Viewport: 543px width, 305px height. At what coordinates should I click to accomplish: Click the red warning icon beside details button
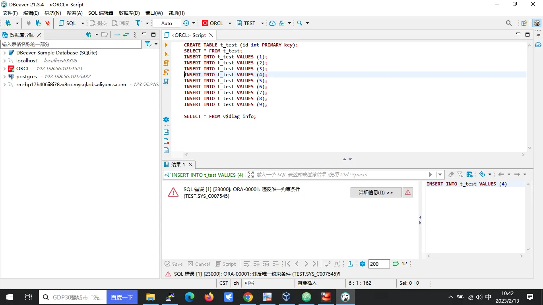pyautogui.click(x=407, y=193)
